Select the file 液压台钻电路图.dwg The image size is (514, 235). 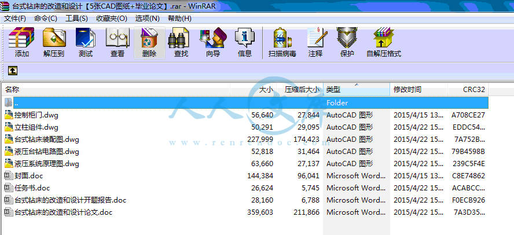pyautogui.click(x=47, y=152)
